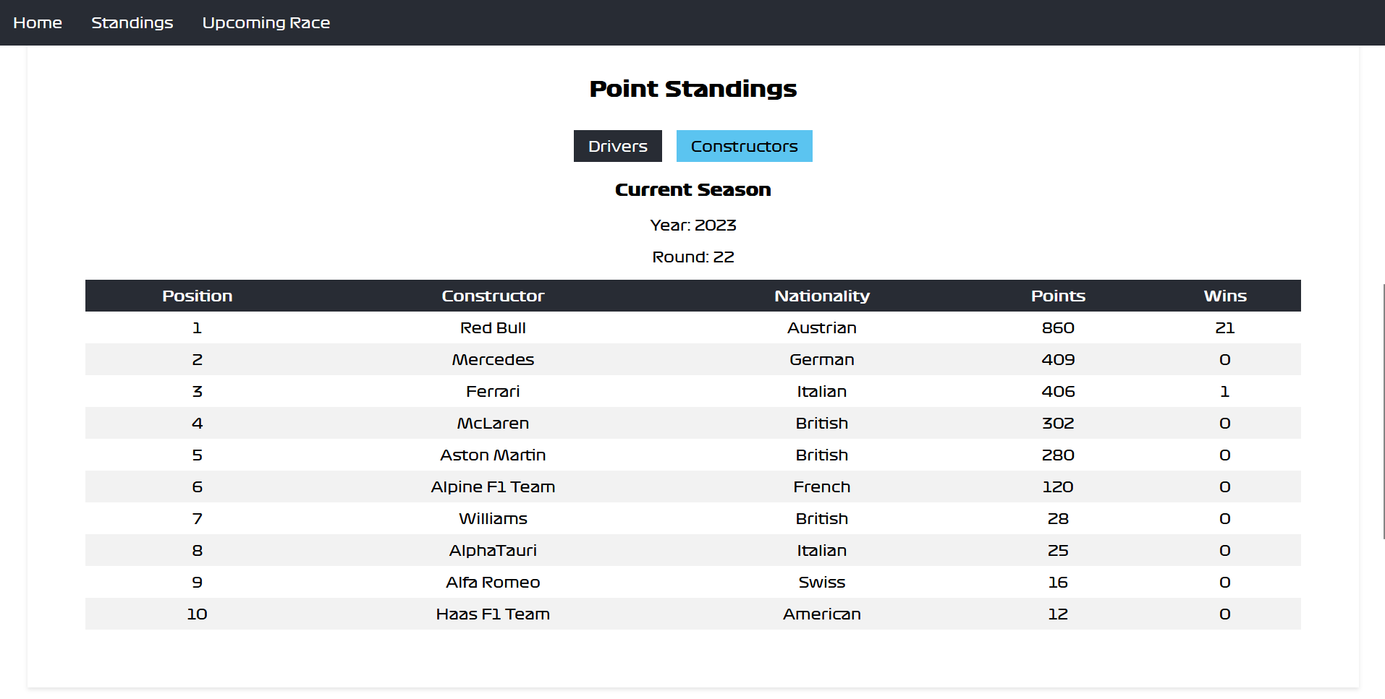
Task: Click the Position column header
Action: (198, 296)
